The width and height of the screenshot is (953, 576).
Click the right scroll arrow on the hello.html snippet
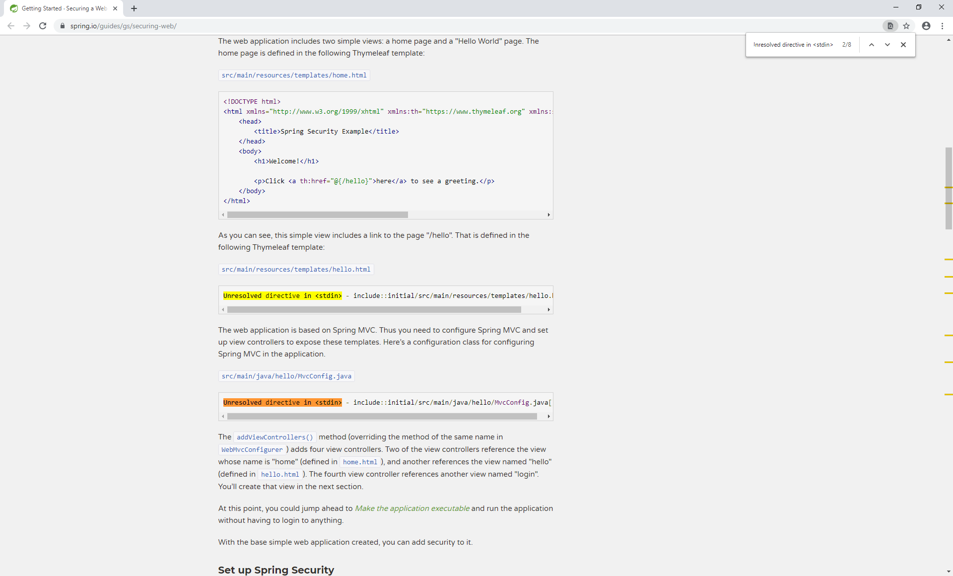(x=548, y=309)
